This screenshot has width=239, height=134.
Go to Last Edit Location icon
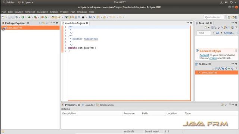coord(111,17)
